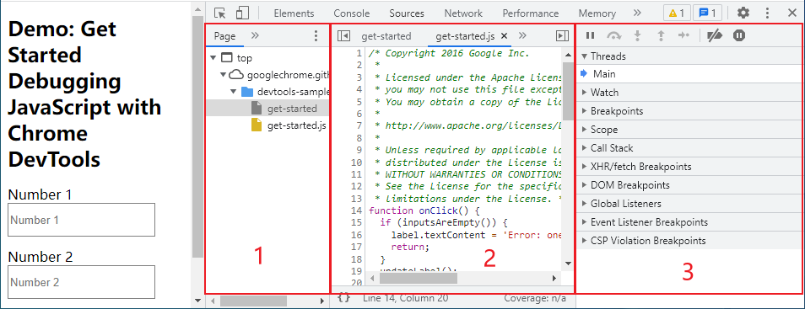The image size is (805, 309).
Task: Open DevTools settings gear
Action: 743,13
